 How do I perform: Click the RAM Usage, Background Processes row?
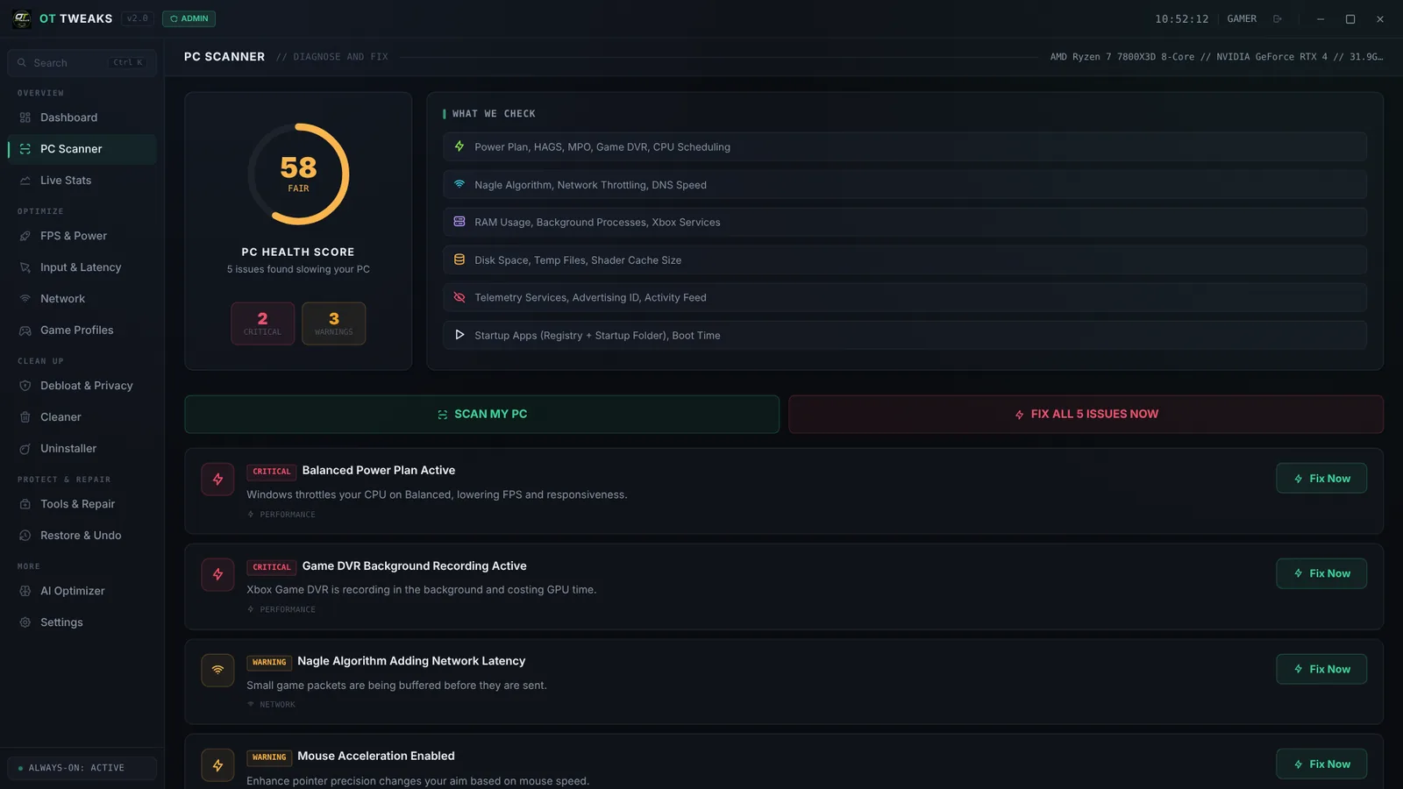[x=905, y=222]
